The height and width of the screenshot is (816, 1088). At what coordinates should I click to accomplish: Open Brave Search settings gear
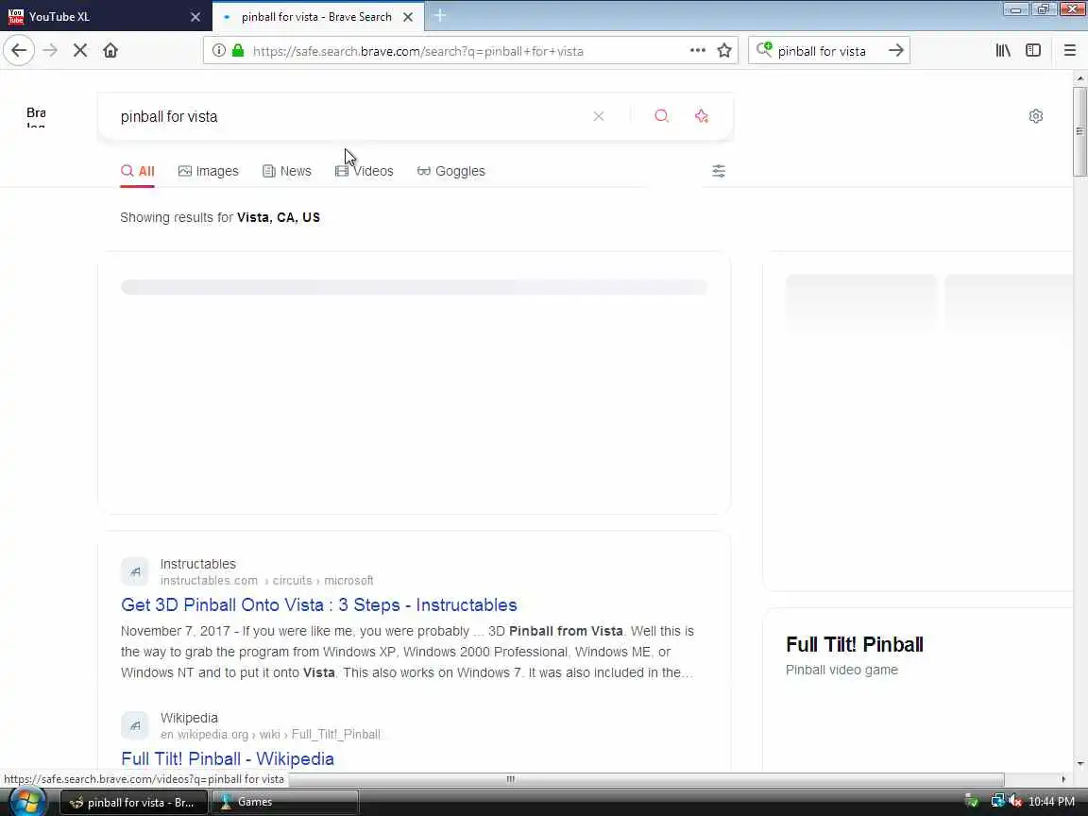tap(1035, 116)
